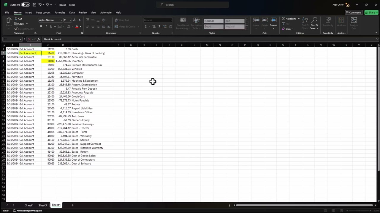380x213 pixels.
Task: Switch to the Data tab
Action: 72,12
